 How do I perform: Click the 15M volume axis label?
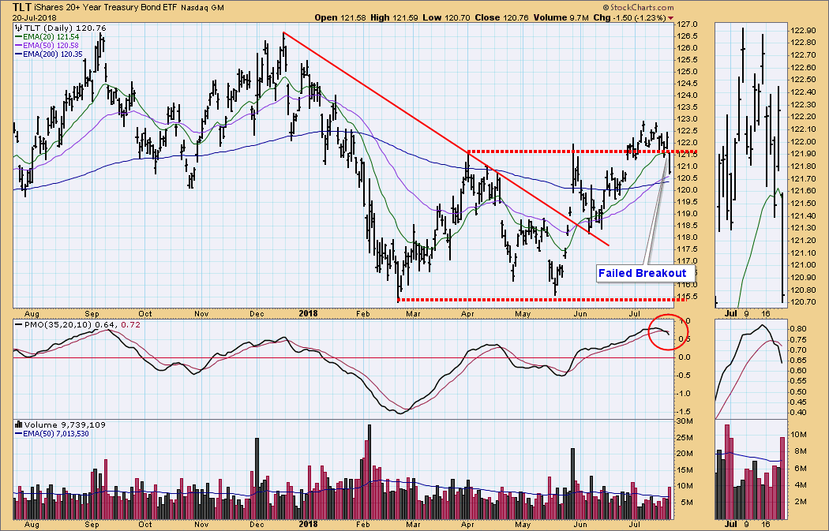685,469
